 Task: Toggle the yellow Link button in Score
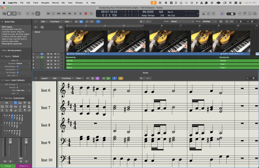point(120,78)
